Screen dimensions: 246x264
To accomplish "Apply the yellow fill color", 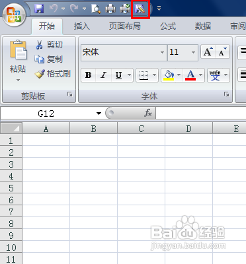I will click(x=169, y=75).
